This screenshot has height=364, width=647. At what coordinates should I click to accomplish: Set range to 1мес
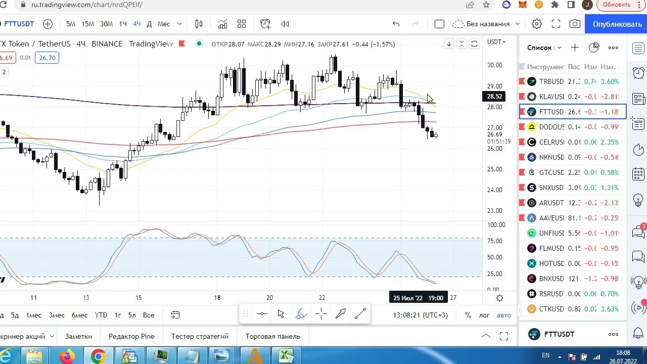(x=34, y=315)
